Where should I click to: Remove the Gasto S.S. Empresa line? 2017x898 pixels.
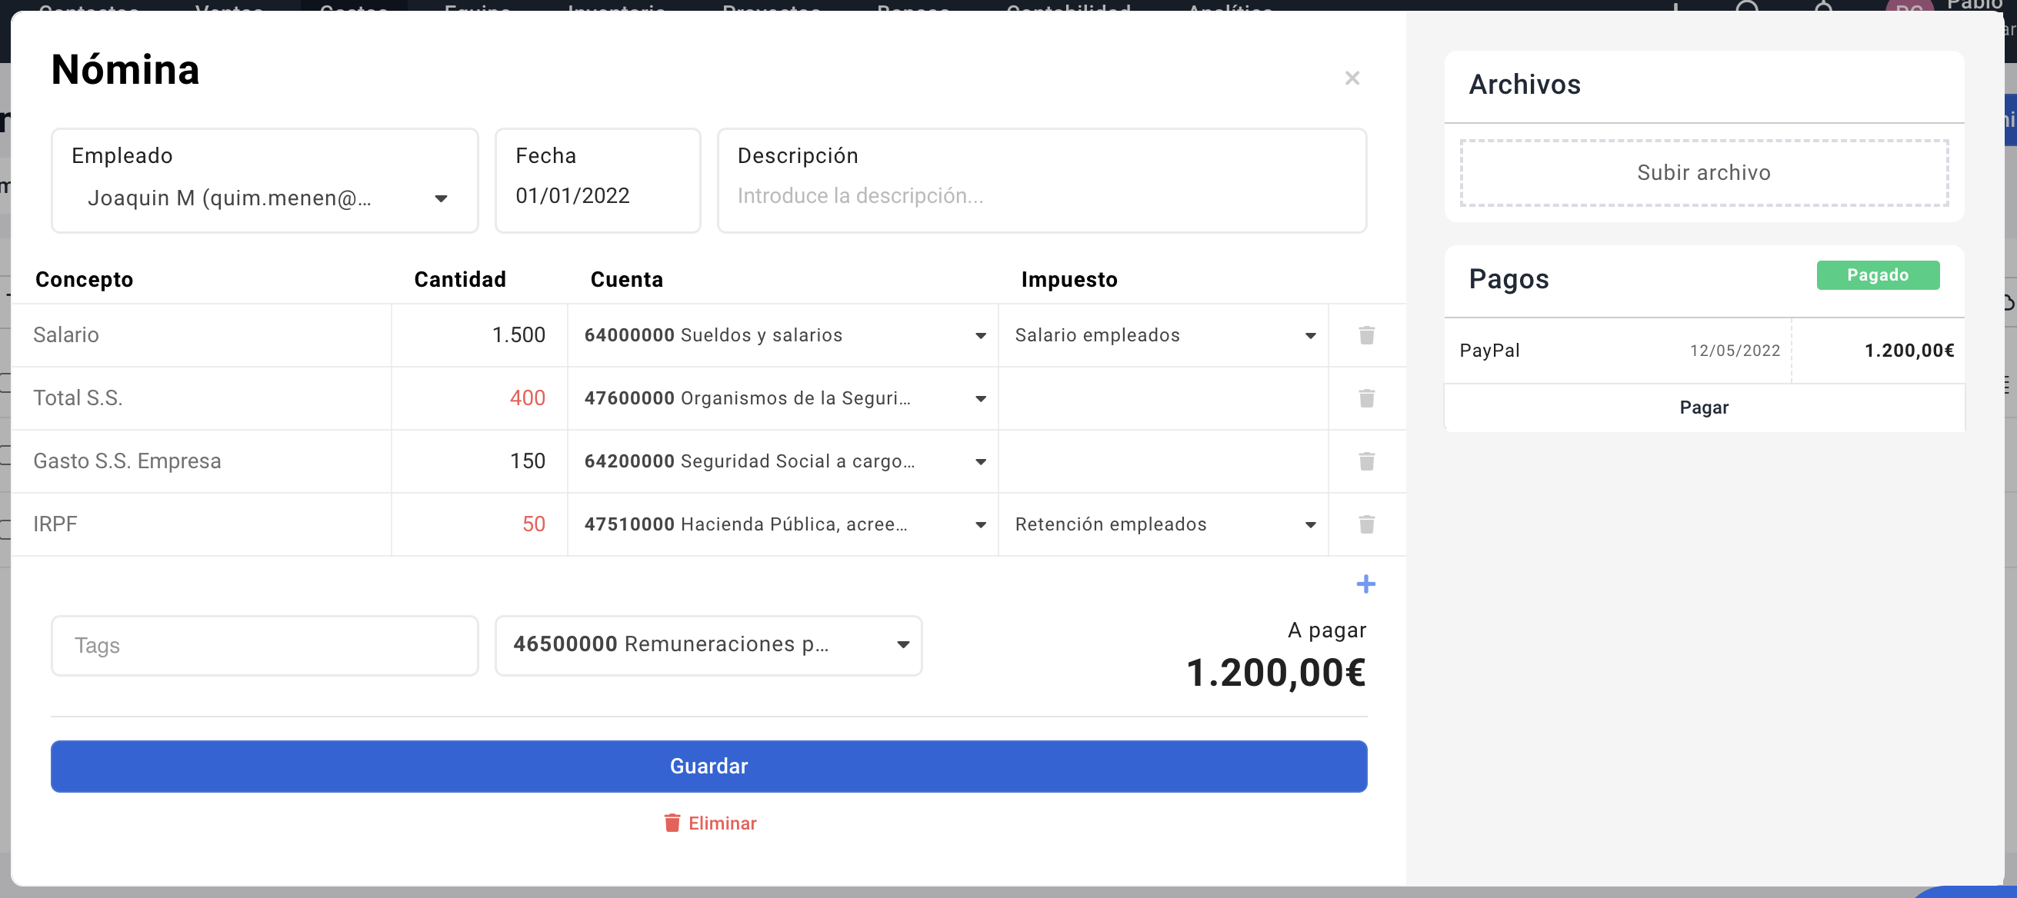click(1366, 461)
